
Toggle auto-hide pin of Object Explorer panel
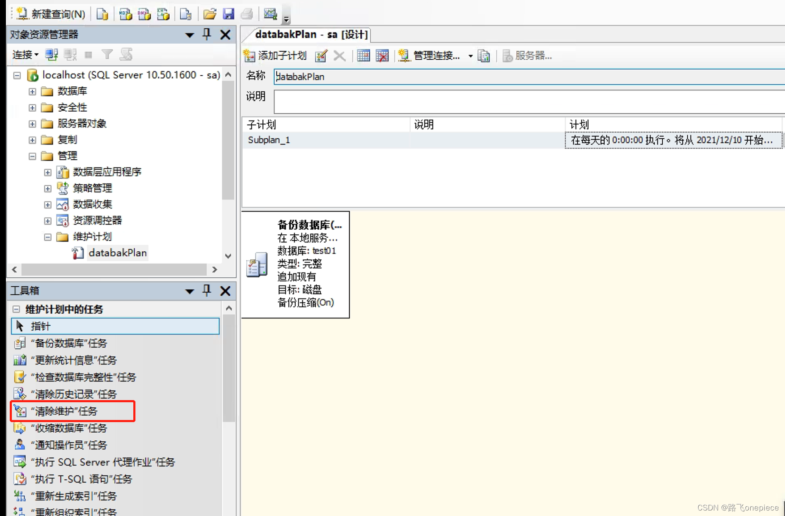[207, 34]
